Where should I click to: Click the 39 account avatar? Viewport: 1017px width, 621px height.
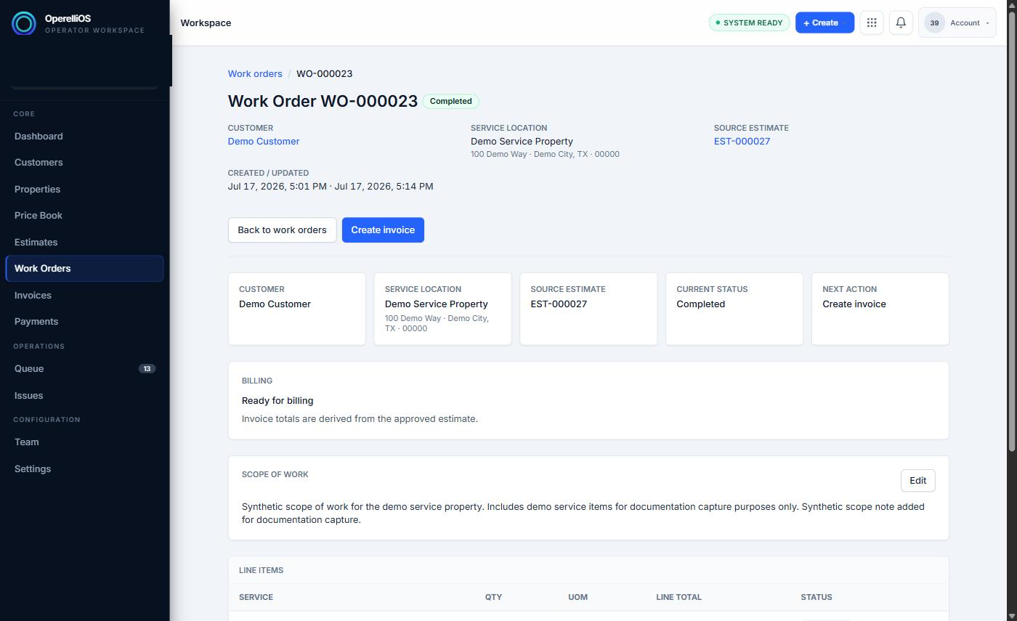click(x=934, y=23)
